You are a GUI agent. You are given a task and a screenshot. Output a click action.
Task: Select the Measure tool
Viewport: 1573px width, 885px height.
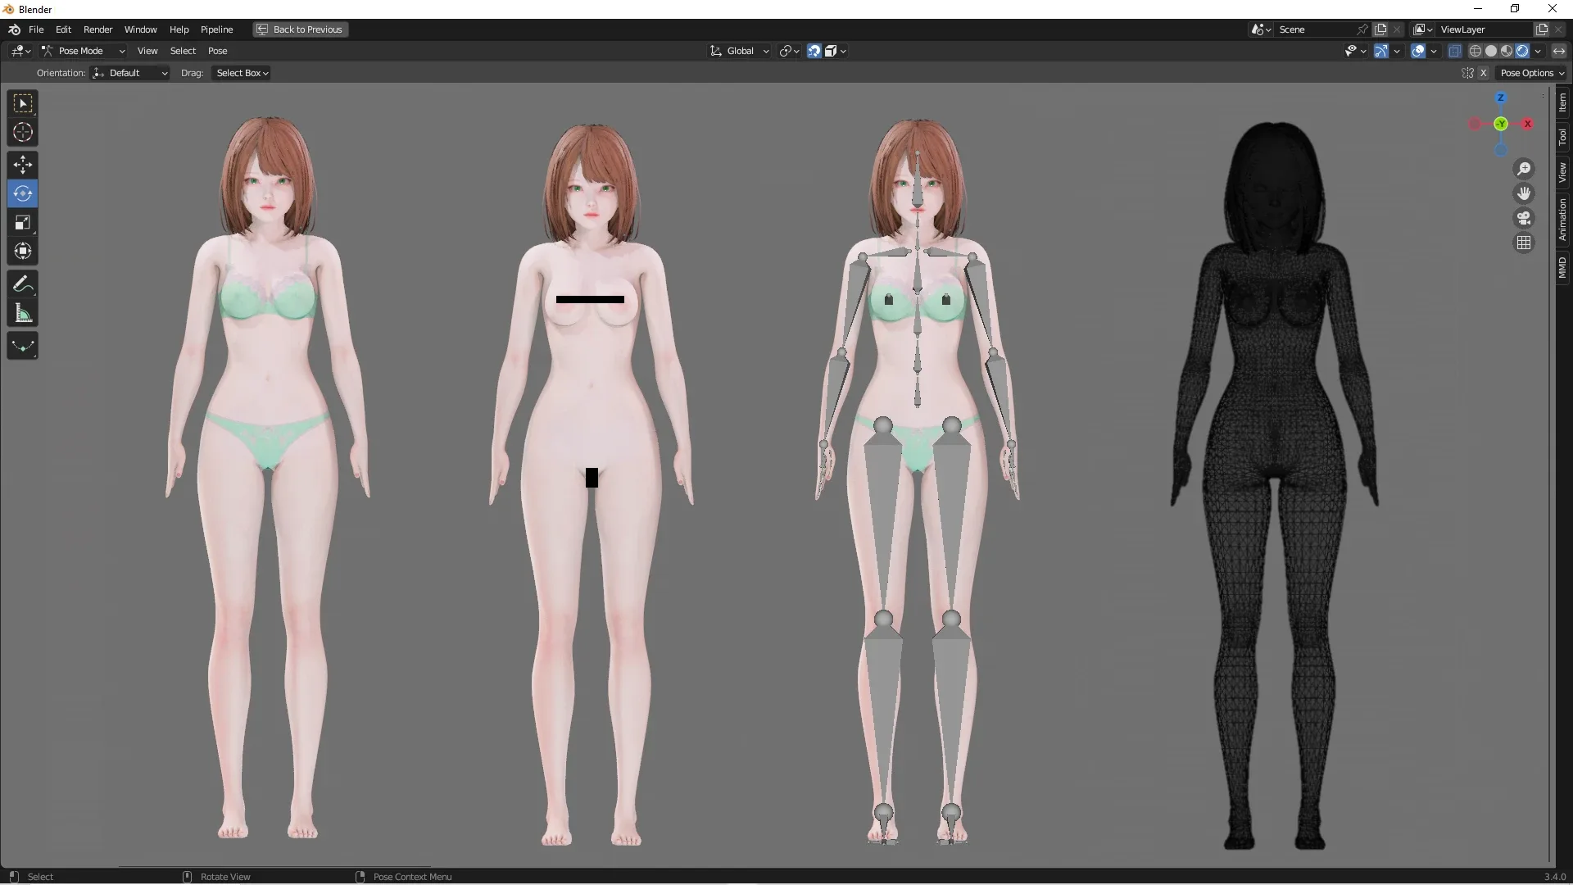[22, 313]
